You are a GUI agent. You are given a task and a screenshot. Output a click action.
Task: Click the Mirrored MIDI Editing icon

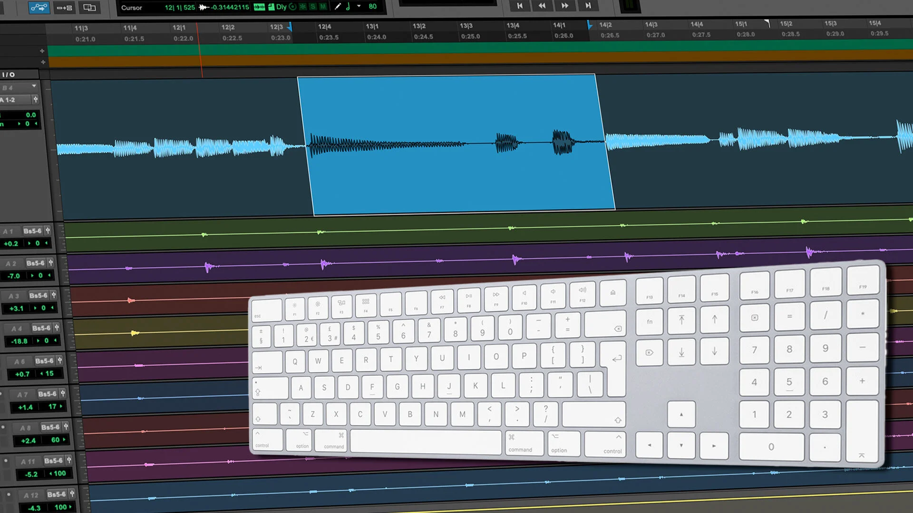click(x=89, y=7)
